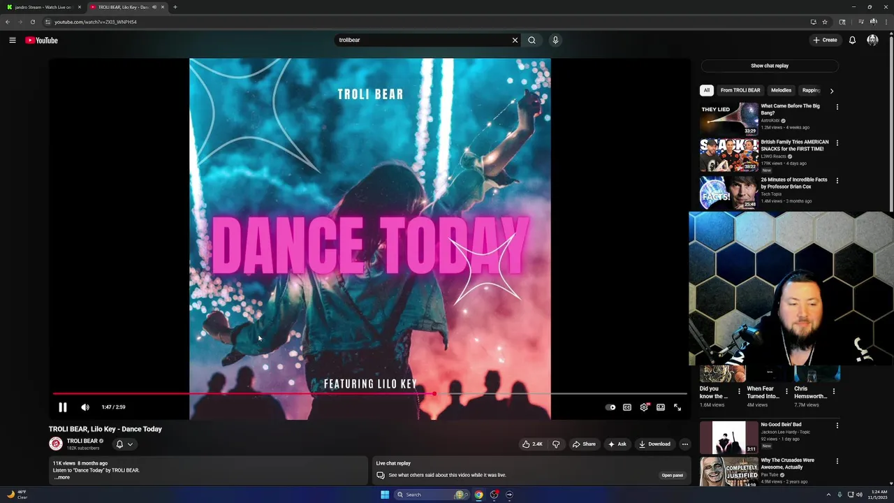Select the All filter chip
The image size is (894, 503).
(707, 90)
